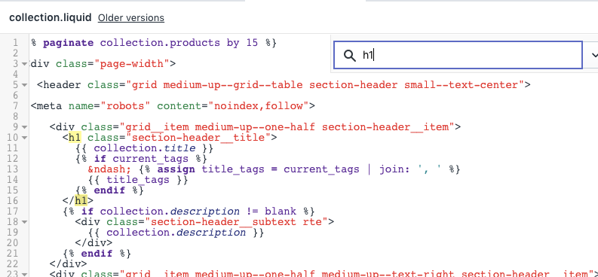Collapse the fold arrow on line 18
Image resolution: width=598 pixels, height=277 pixels.
[x=24, y=222]
